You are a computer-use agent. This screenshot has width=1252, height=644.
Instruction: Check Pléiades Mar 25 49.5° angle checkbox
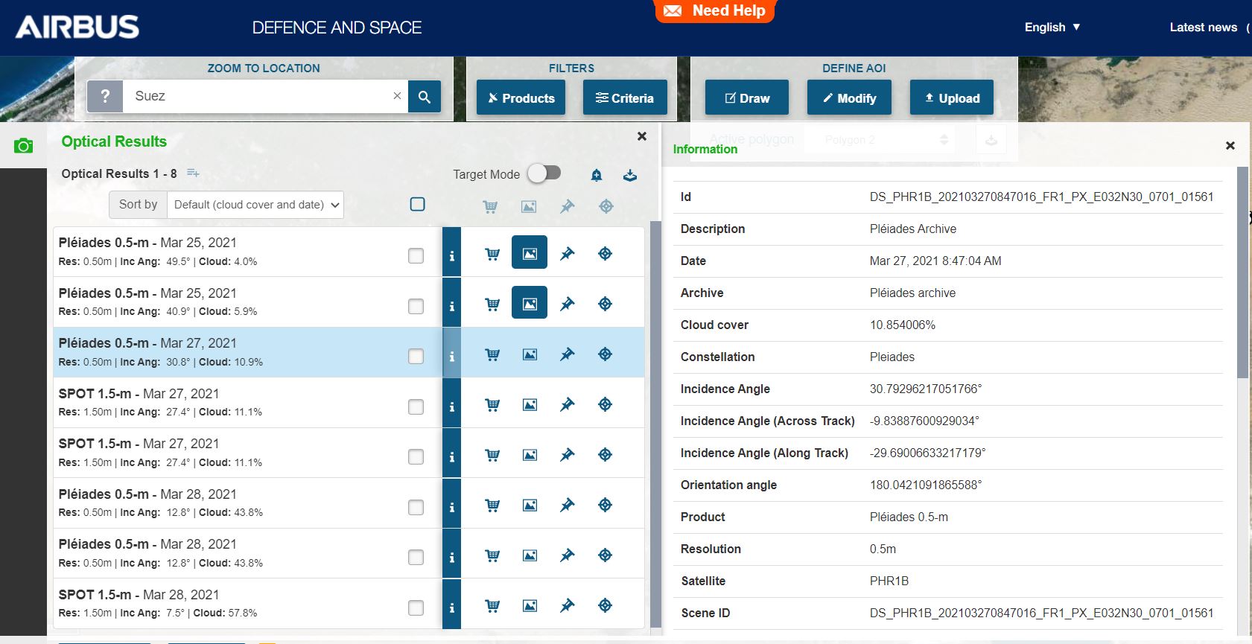coord(416,255)
